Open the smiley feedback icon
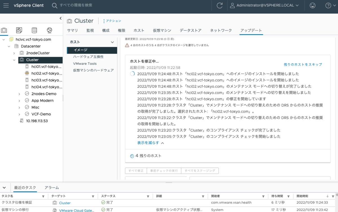This screenshot has height=212, width=338. pos(312,5)
